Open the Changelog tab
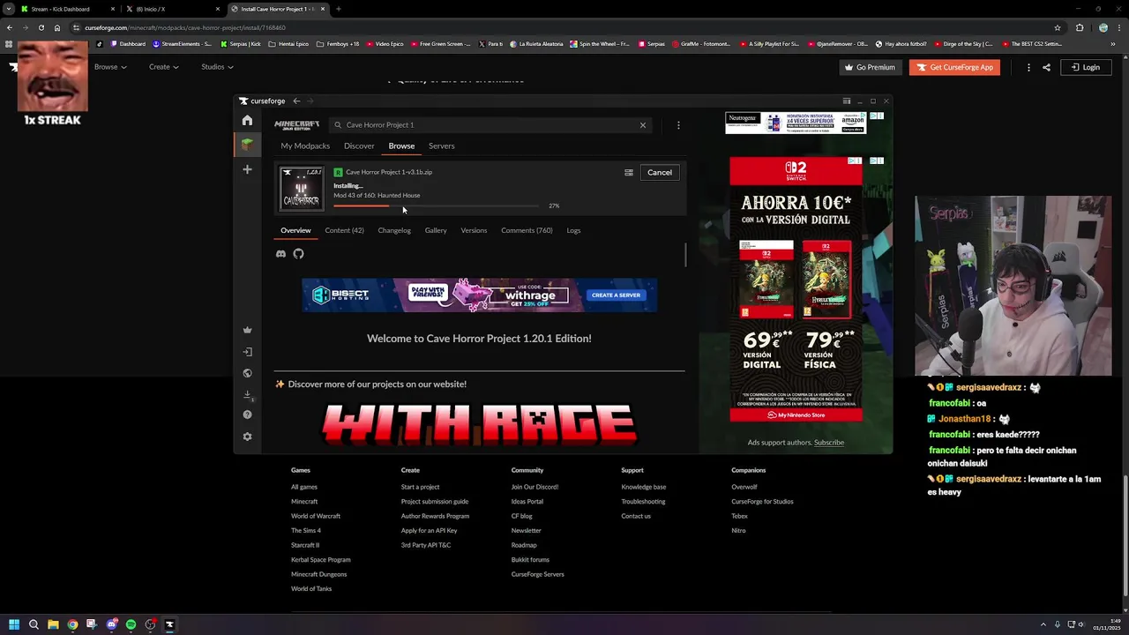 pyautogui.click(x=394, y=230)
